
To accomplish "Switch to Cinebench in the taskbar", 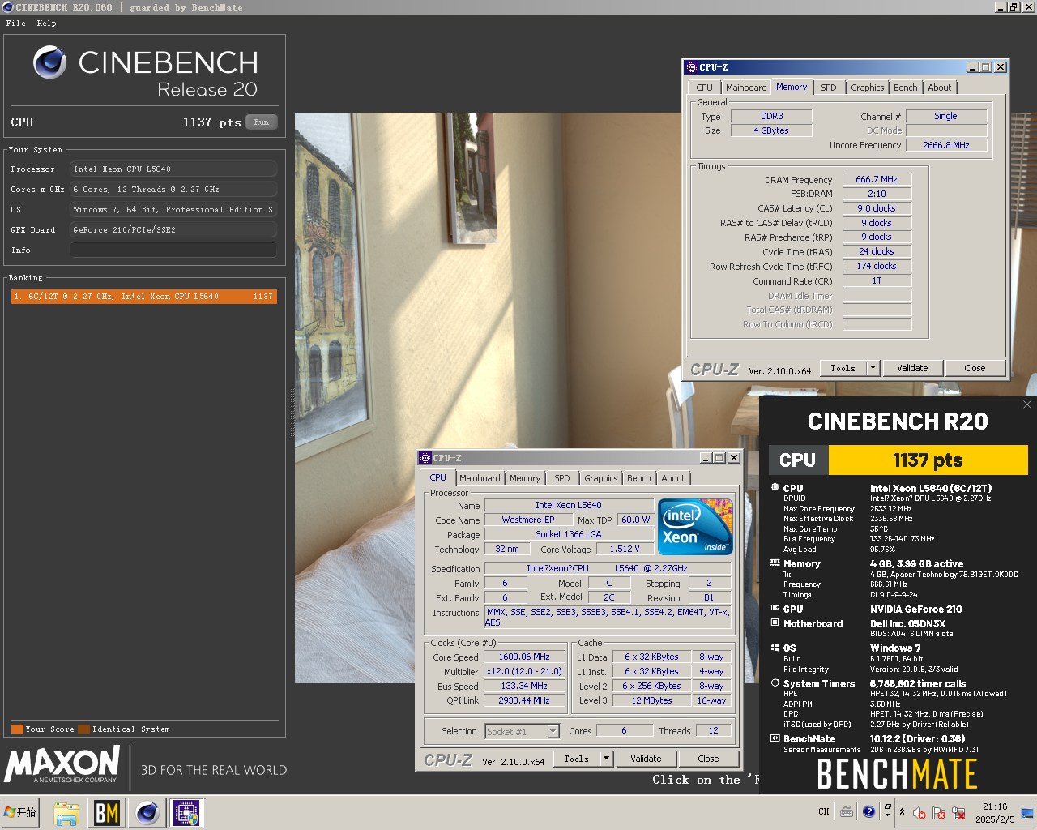I will tap(147, 813).
